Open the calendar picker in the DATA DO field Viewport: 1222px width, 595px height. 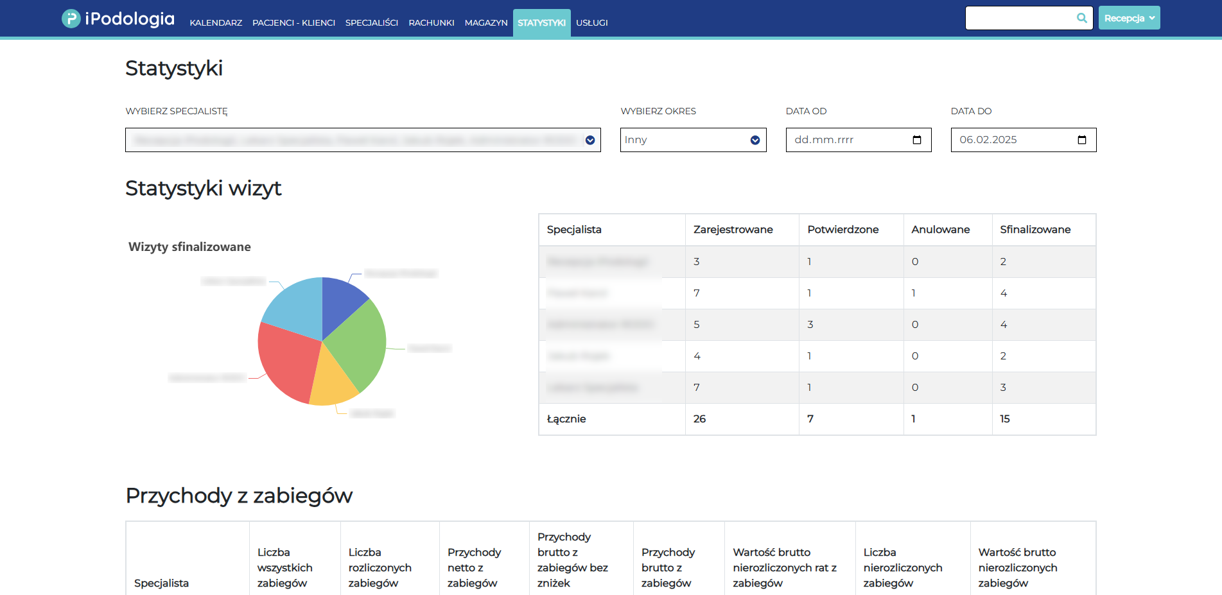tap(1082, 140)
